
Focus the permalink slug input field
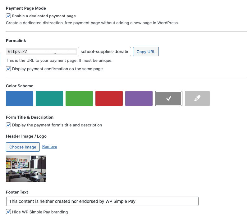(104, 52)
